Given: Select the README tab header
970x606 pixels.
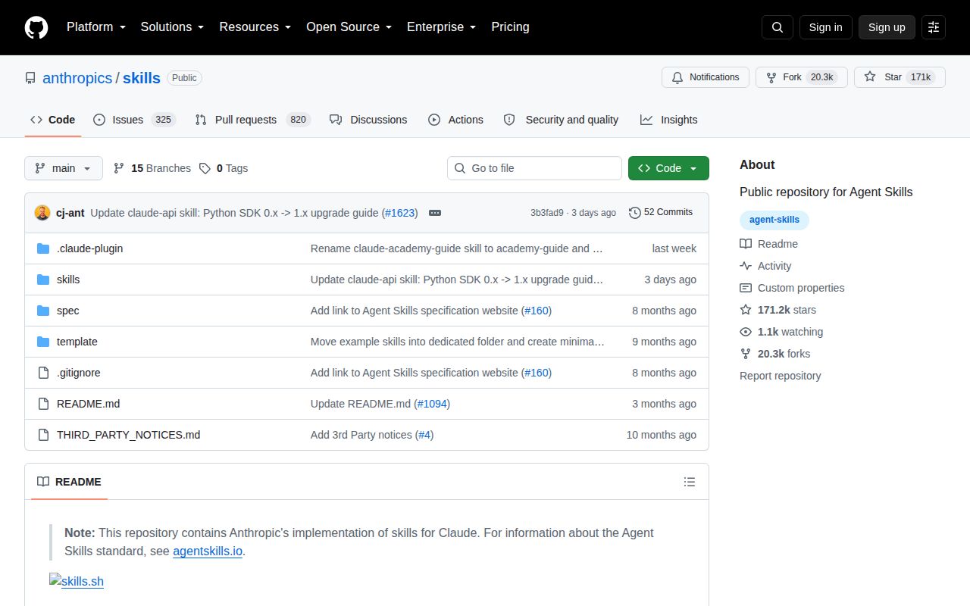Looking at the screenshot, I should [x=69, y=482].
